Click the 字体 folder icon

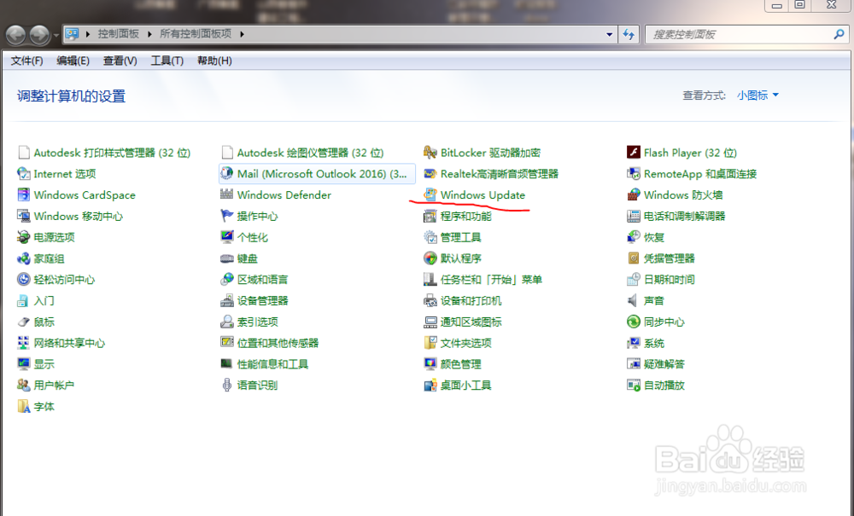[23, 406]
